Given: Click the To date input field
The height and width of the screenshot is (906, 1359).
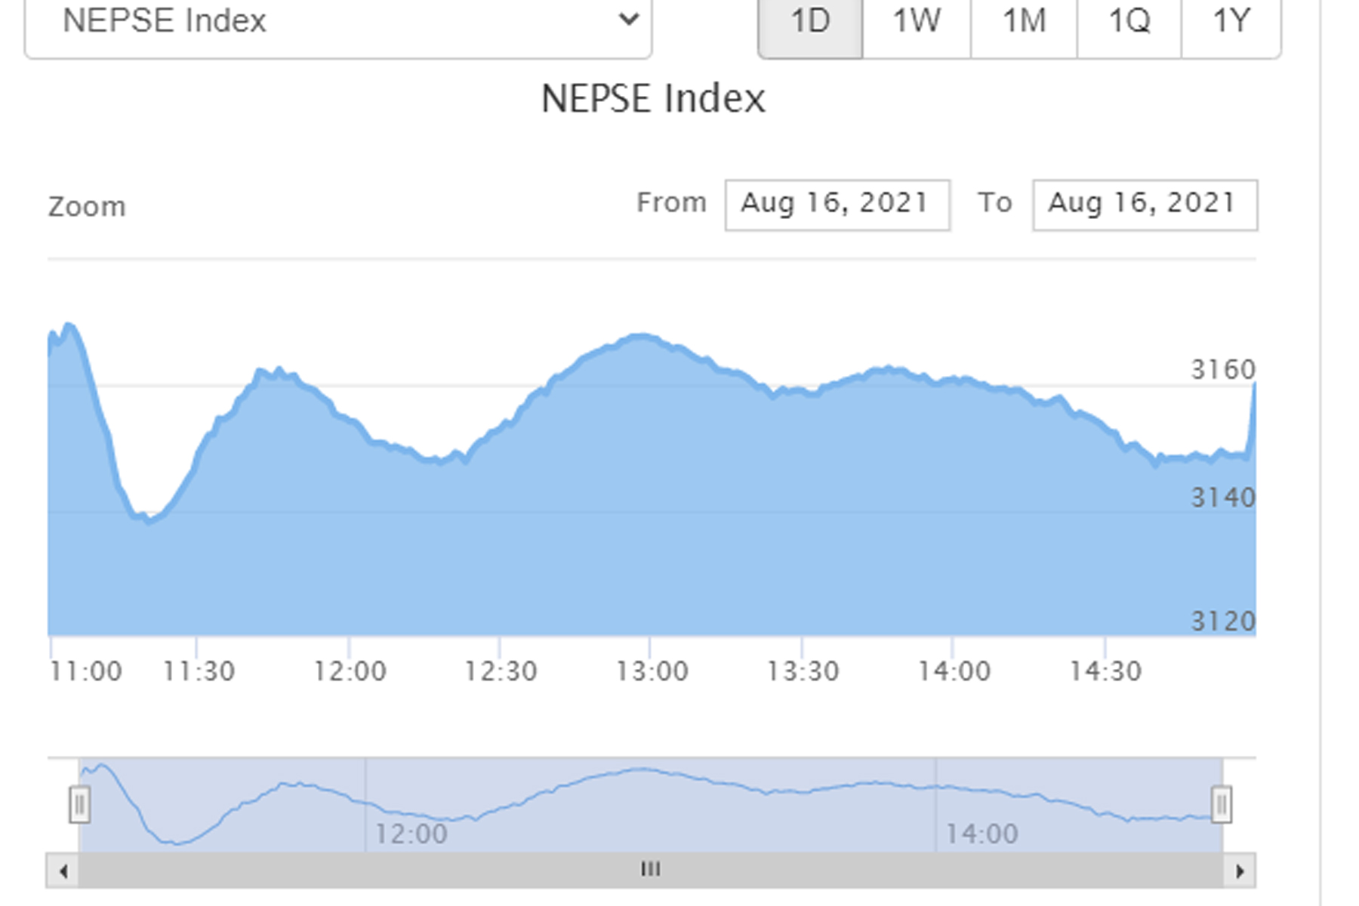Looking at the screenshot, I should (1145, 204).
